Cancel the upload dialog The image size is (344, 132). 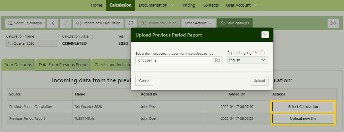click(144, 81)
